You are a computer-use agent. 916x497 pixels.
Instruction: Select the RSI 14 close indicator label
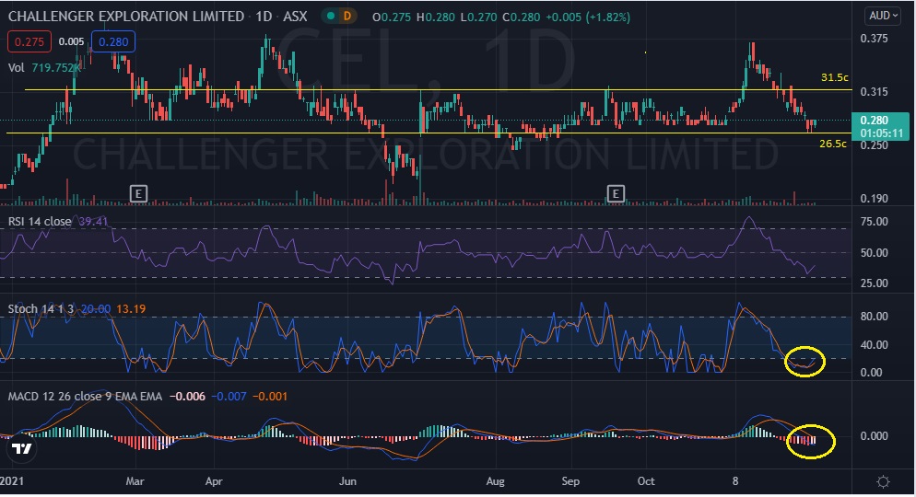click(40, 222)
